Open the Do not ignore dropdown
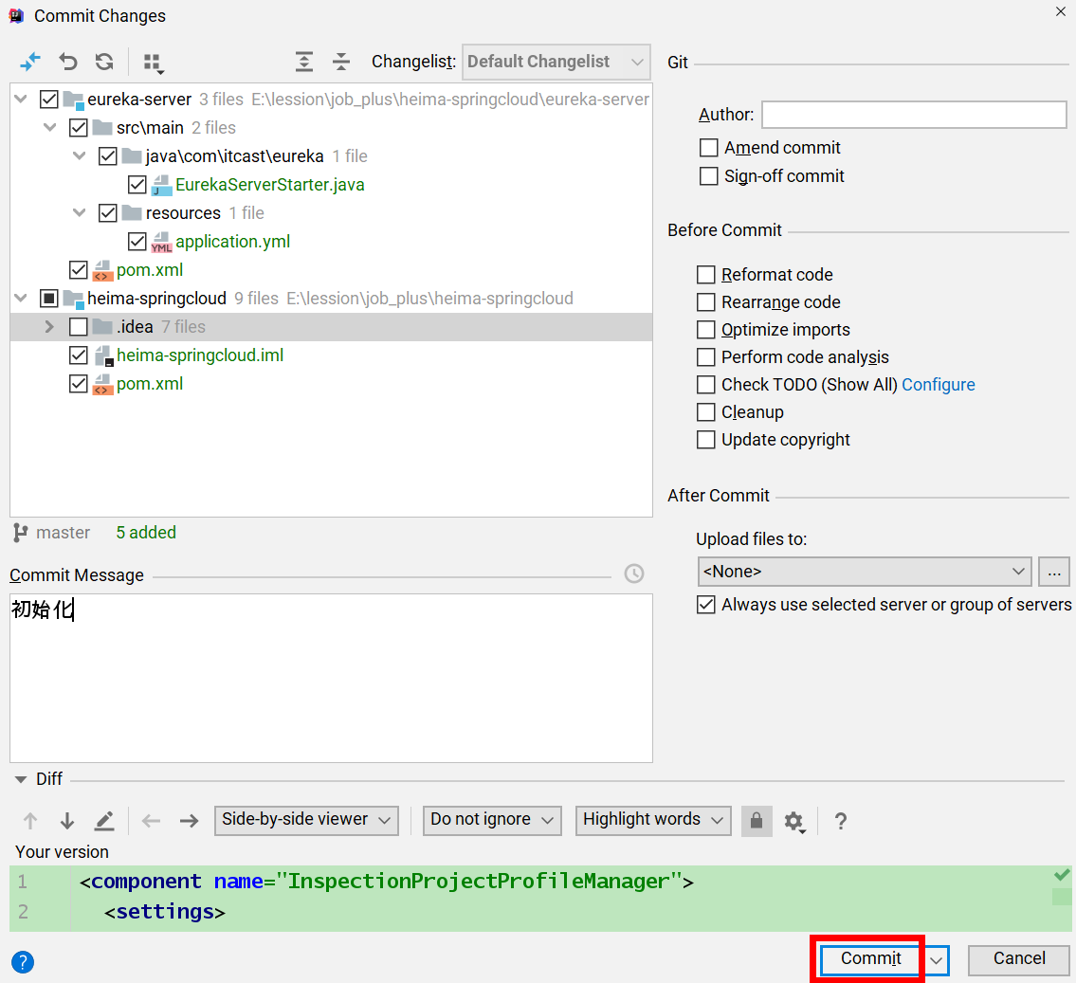 [492, 820]
